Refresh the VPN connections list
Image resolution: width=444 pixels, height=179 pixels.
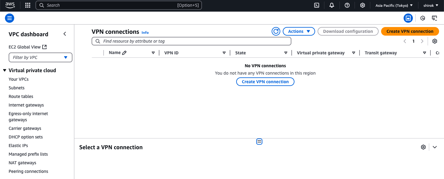[276, 31]
